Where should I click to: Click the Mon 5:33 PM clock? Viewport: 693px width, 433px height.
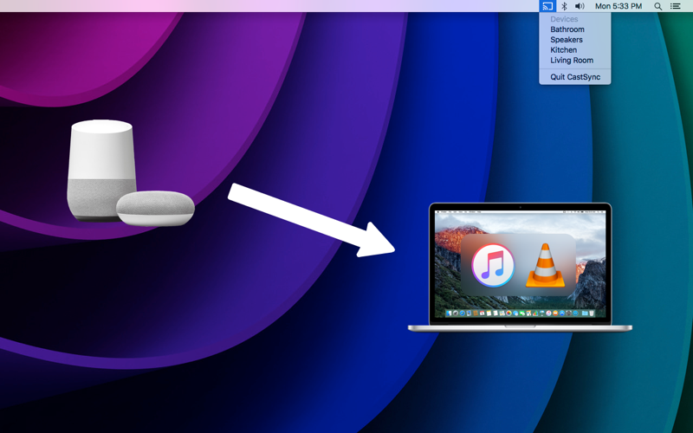(619, 6)
